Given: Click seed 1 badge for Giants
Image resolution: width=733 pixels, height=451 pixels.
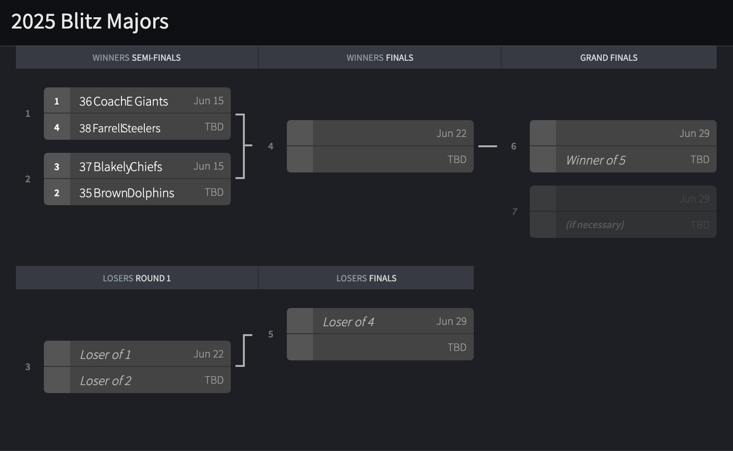Looking at the screenshot, I should coord(57,100).
